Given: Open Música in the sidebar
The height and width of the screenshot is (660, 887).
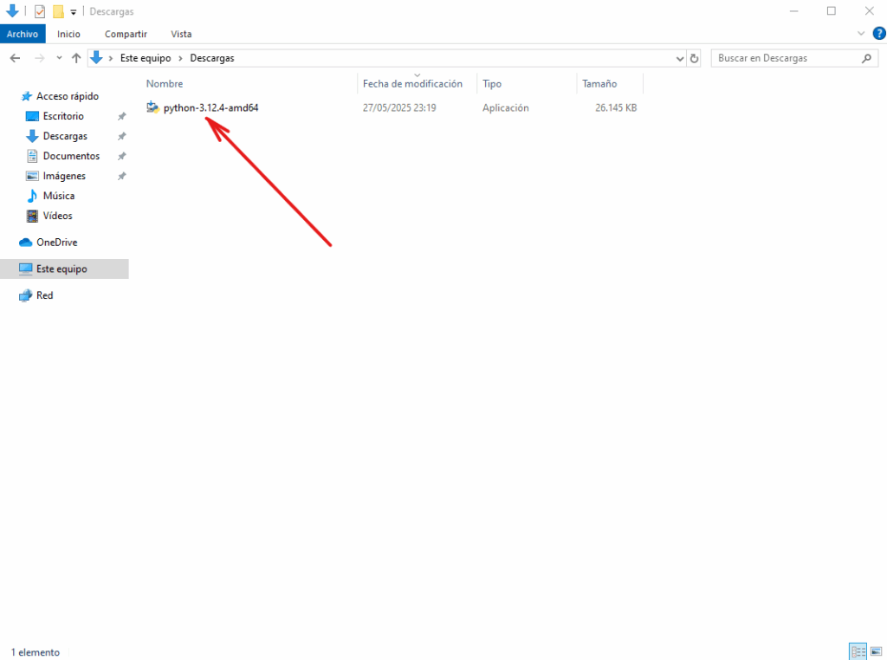Looking at the screenshot, I should pyautogui.click(x=59, y=196).
